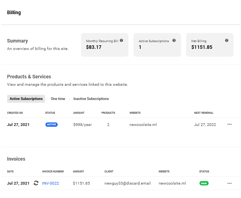The image size is (241, 198).
Task: Open help tooltip for Monthly Recurring Bill
Action: pyautogui.click(x=121, y=41)
